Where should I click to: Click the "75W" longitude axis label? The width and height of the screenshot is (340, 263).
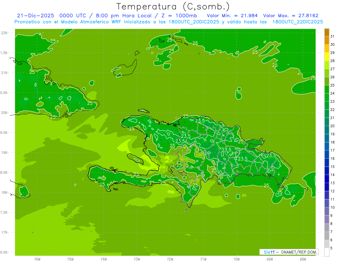[71, 259]
